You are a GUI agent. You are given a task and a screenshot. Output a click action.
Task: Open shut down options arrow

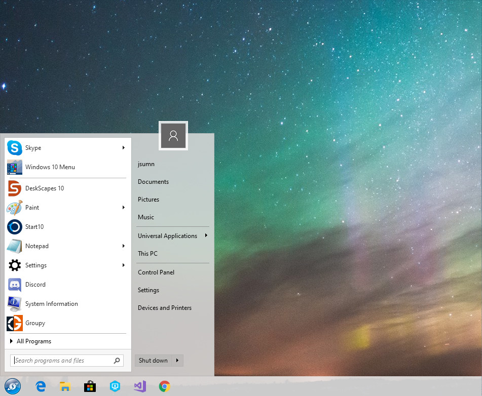tap(177, 361)
